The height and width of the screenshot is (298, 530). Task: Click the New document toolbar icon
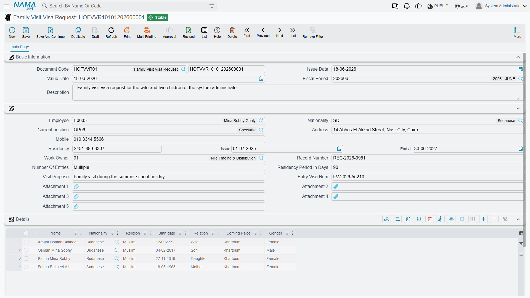pos(12,32)
